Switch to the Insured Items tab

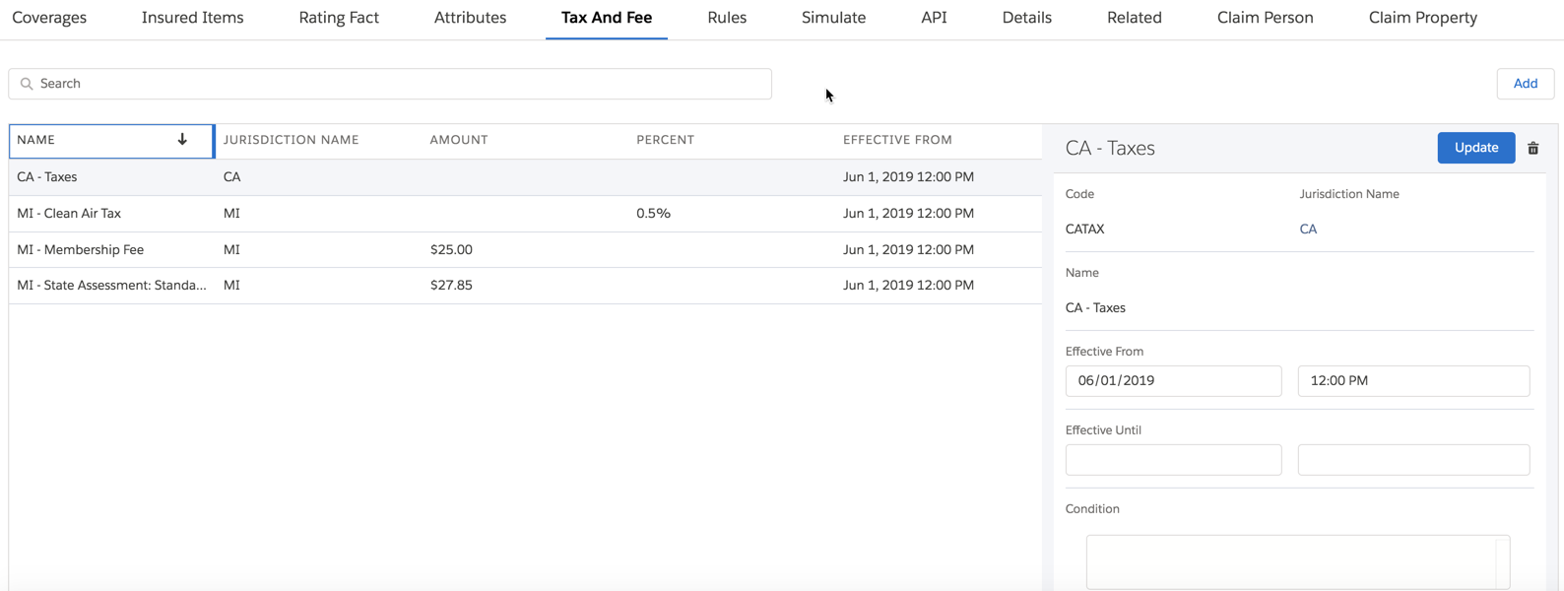192,18
